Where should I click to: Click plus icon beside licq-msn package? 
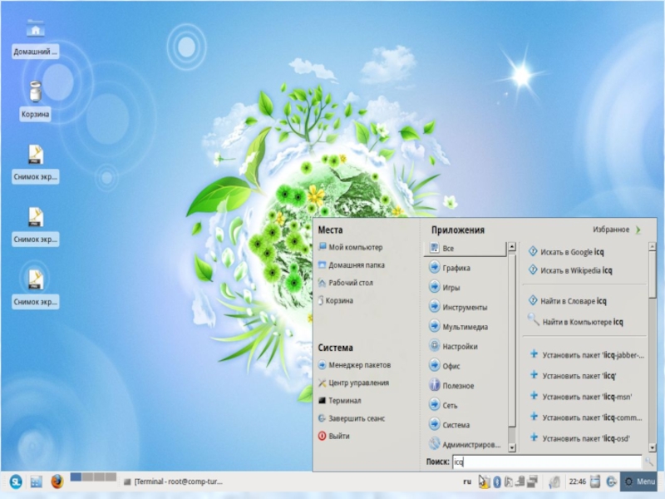[x=534, y=396]
